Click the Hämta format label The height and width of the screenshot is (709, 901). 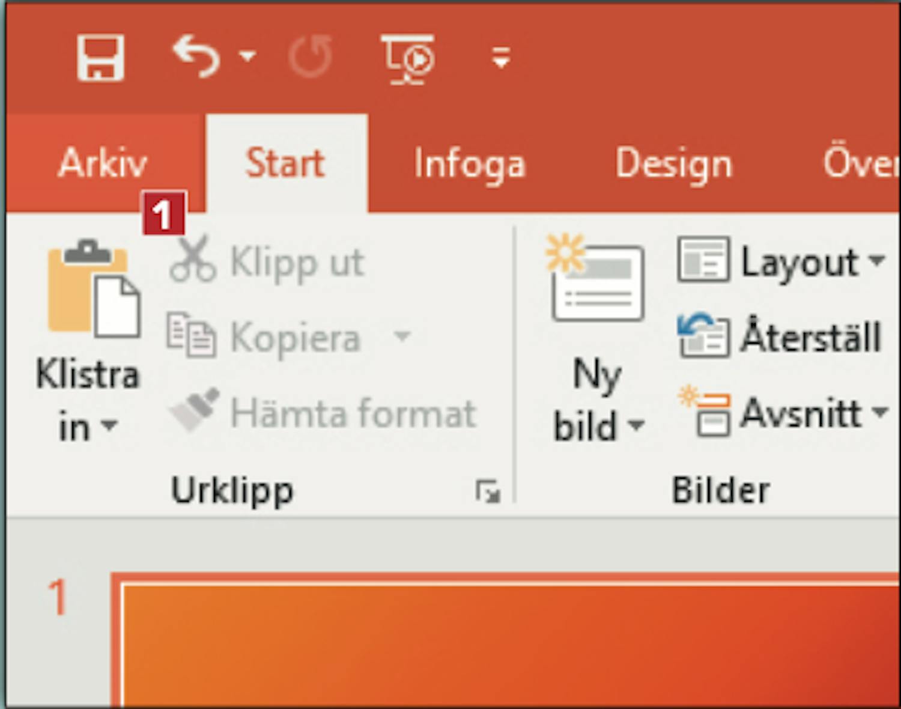[354, 413]
